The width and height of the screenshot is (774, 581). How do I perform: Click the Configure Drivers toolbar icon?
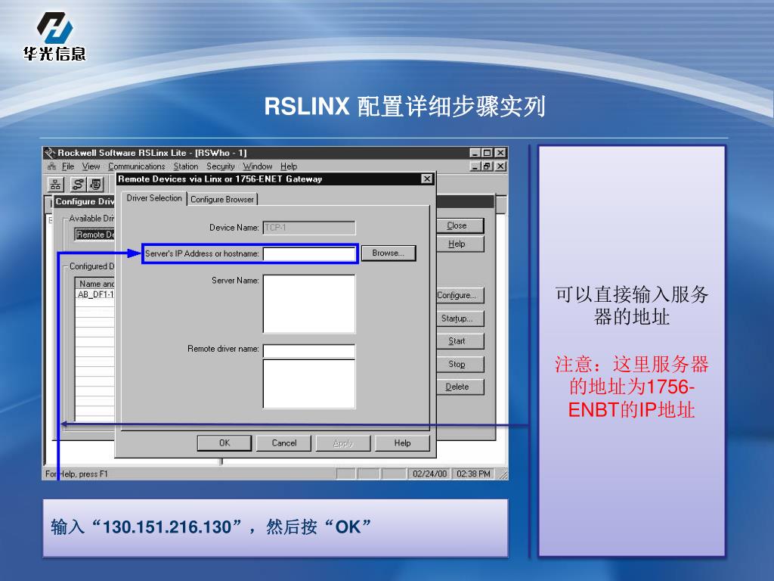pyautogui.click(x=78, y=185)
